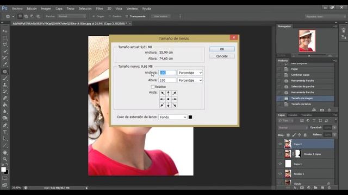This screenshot has height=195, width=348.
Task: Click the layer style fx icon
Action: [x=295, y=188]
